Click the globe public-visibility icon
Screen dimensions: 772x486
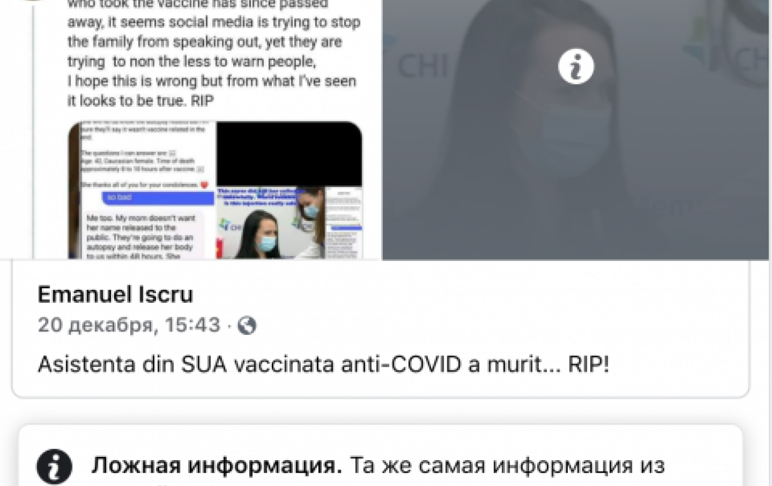coord(247,325)
